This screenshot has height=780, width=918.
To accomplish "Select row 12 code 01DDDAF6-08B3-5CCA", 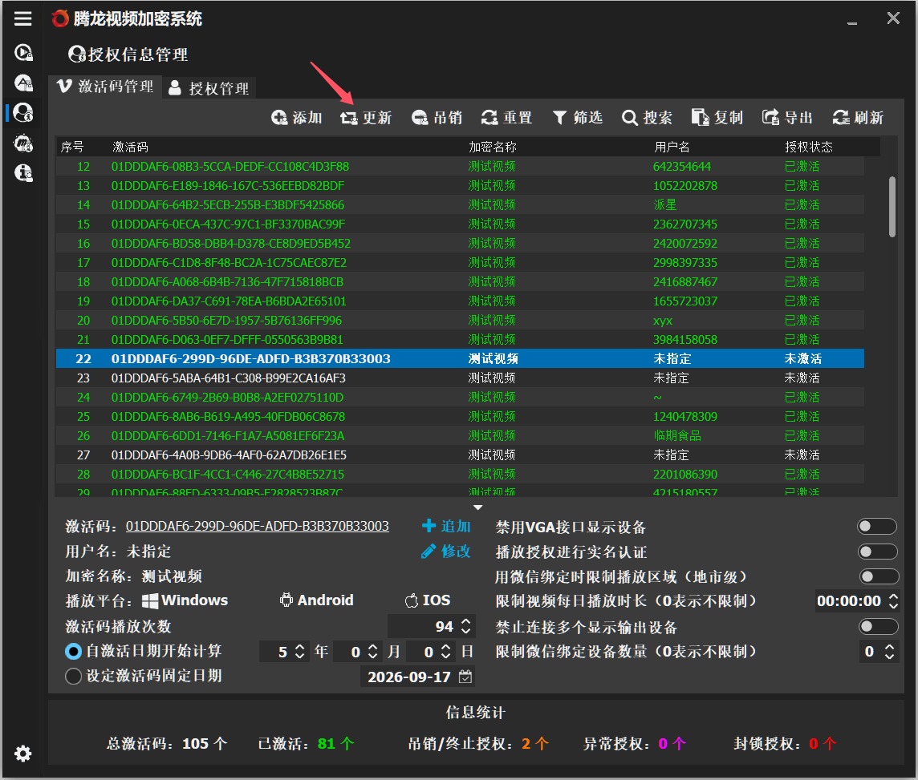I will tap(460, 166).
